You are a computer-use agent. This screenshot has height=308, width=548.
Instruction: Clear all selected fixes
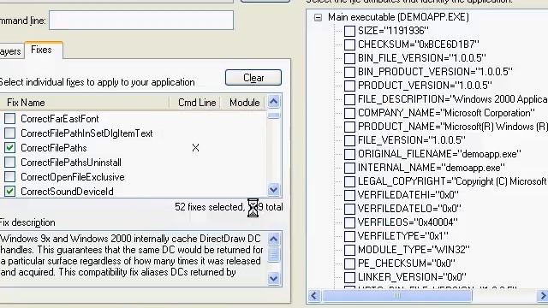point(253,78)
